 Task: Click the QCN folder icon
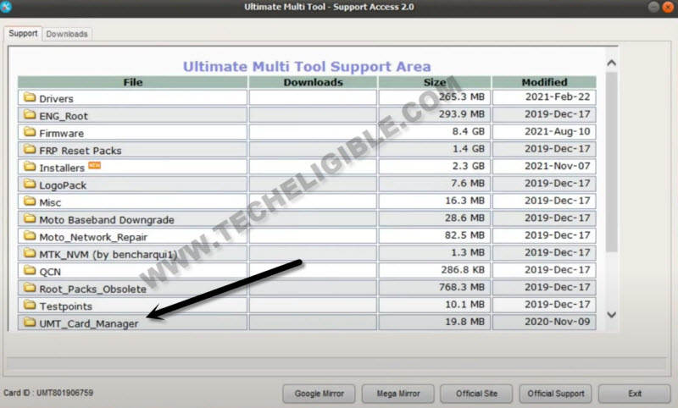[x=30, y=270]
